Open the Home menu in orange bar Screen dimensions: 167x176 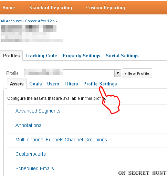coord(9,8)
